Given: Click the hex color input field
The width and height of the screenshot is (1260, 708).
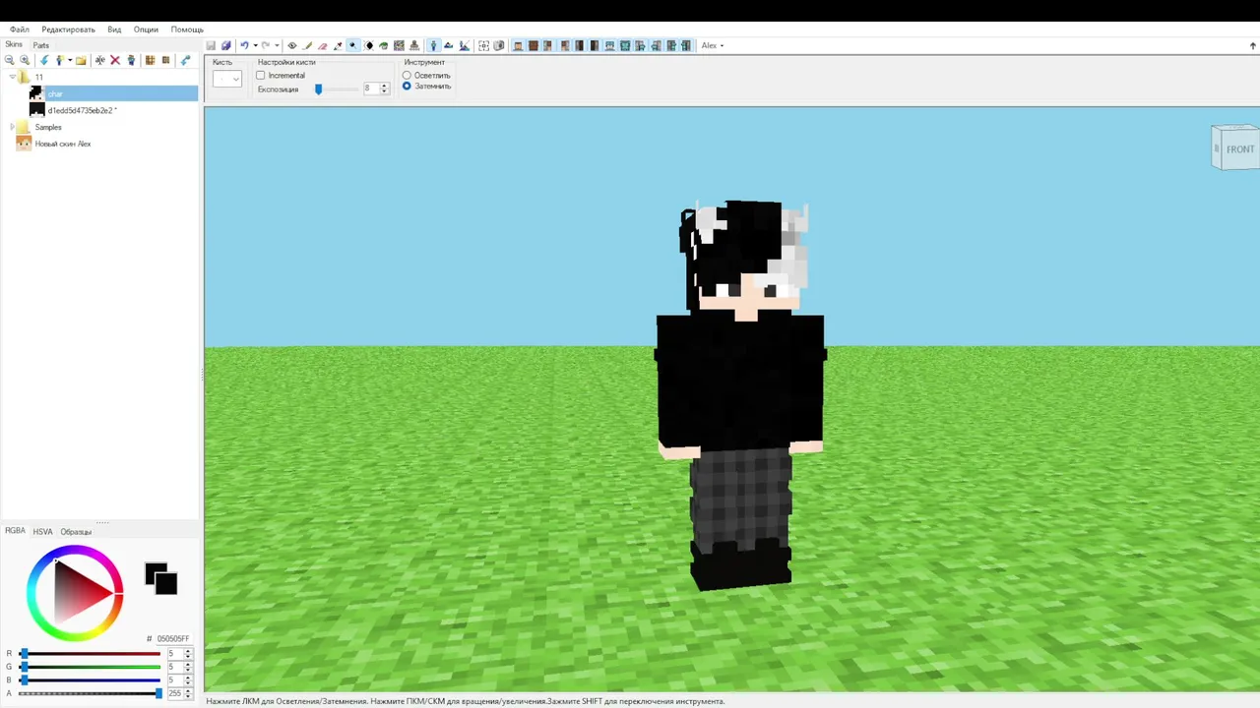Looking at the screenshot, I should [x=174, y=639].
